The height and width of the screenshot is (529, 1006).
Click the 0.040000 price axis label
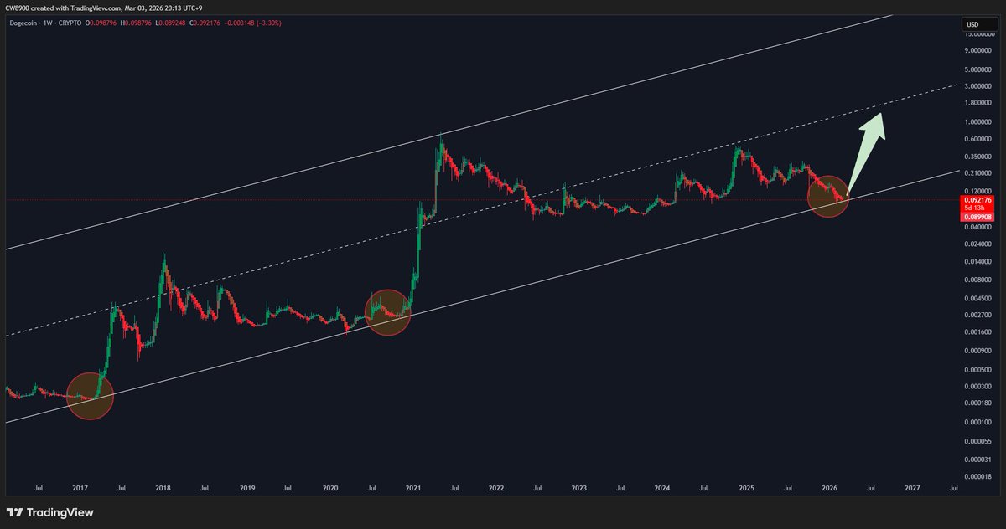977,227
